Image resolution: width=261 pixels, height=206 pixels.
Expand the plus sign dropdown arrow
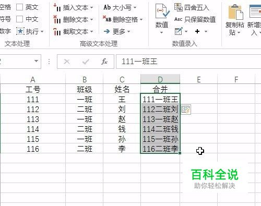point(206,32)
